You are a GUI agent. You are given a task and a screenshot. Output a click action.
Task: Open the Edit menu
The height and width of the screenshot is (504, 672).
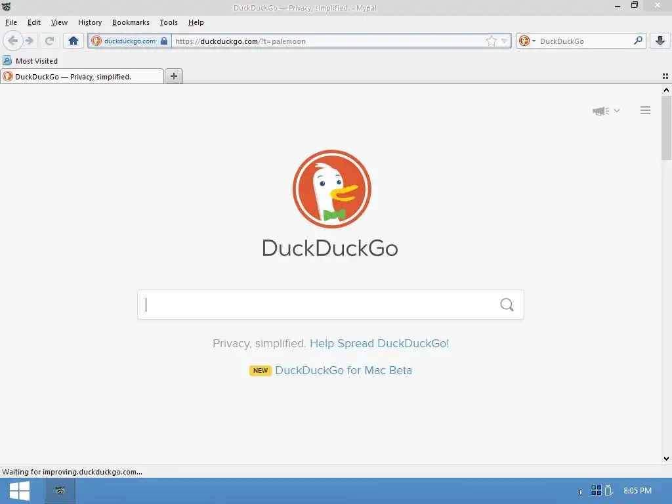[x=34, y=22]
